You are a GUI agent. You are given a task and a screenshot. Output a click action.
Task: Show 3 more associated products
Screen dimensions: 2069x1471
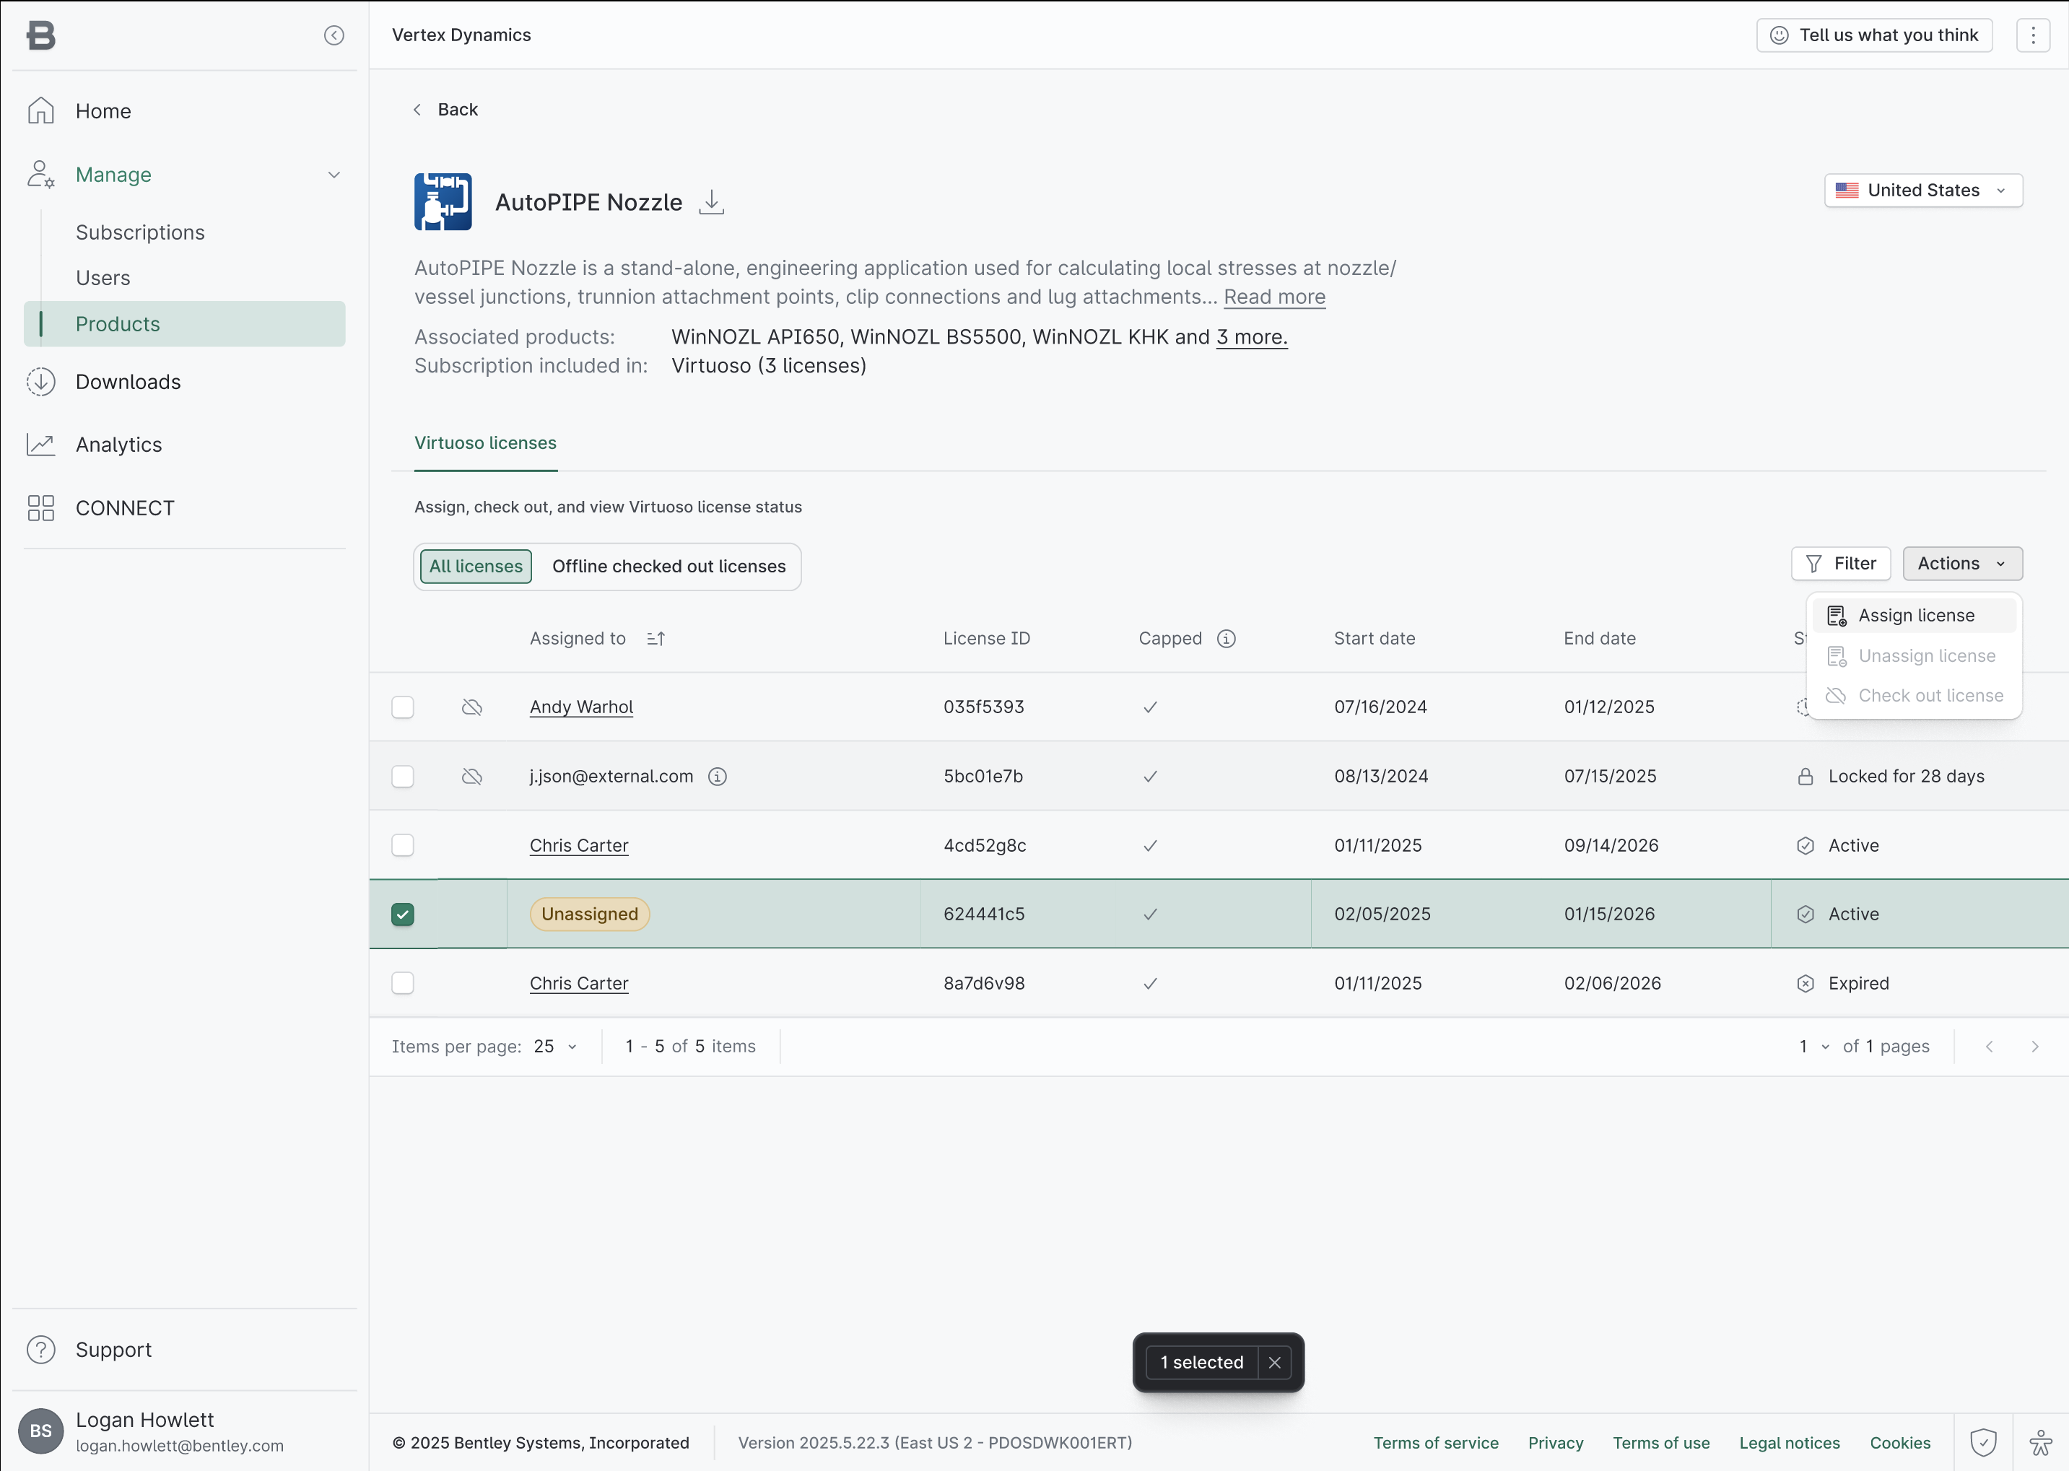(x=1252, y=337)
